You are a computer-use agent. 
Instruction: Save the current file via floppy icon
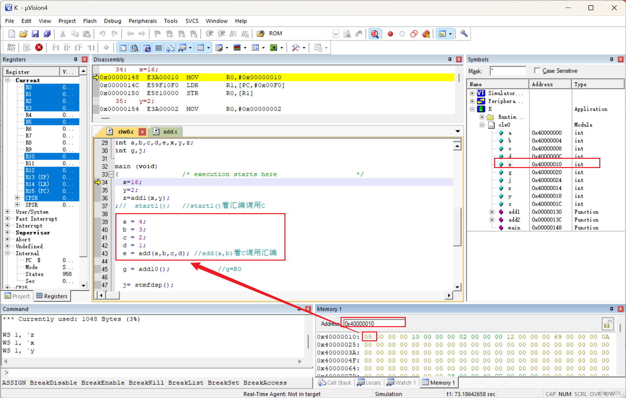pyautogui.click(x=35, y=34)
